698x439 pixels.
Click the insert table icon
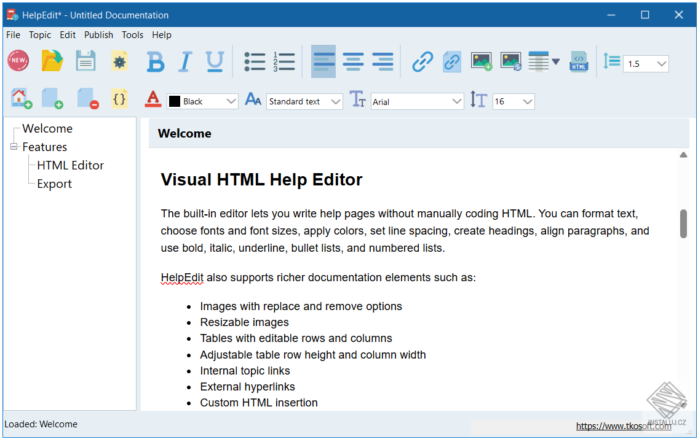point(538,61)
